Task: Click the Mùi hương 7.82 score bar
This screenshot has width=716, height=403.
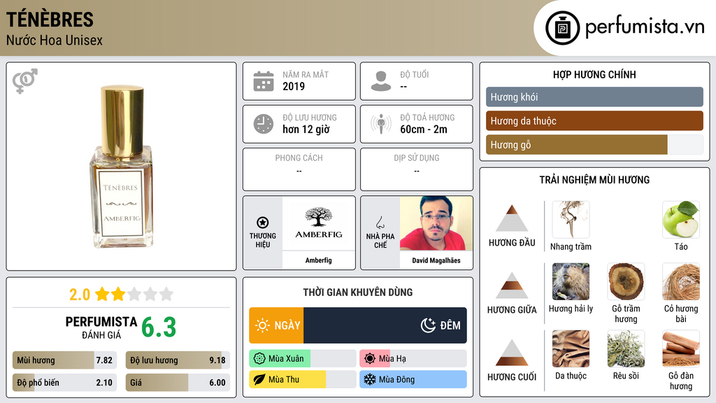Action: coord(64,360)
